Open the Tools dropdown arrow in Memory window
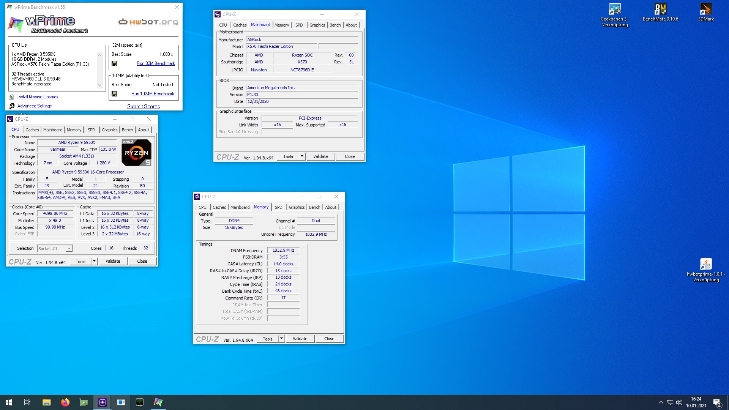729x410 pixels. click(x=282, y=339)
